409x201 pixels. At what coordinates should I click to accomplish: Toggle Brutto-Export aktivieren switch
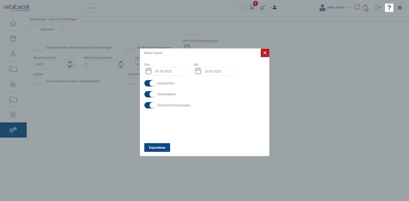coord(130,48)
